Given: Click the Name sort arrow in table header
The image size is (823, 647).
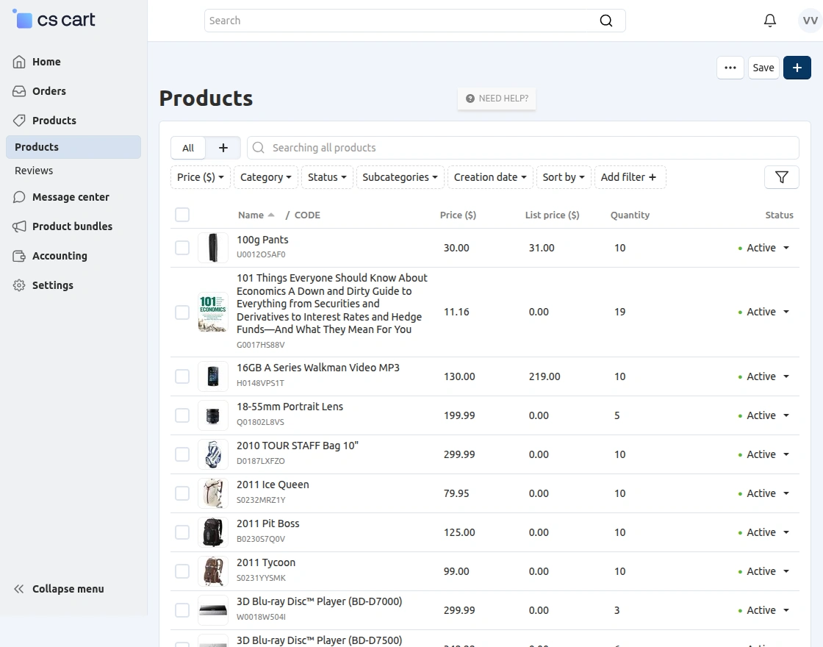Looking at the screenshot, I should [271, 215].
